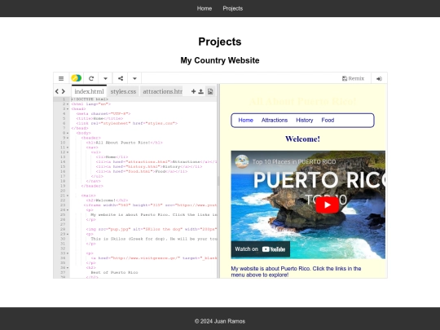Image resolution: width=440 pixels, height=330 pixels.
Task: Click the My Country Website heading
Action: click(220, 60)
